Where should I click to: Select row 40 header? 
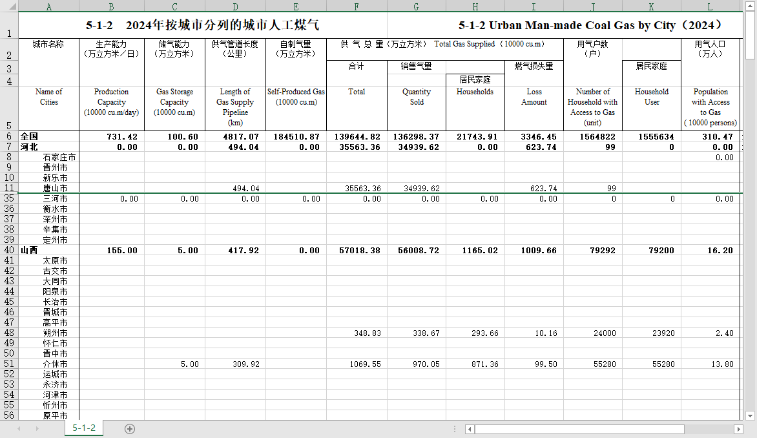(x=9, y=250)
